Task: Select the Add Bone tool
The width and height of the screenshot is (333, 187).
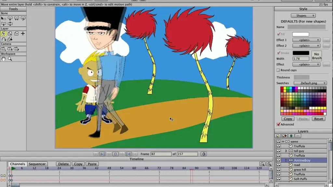Action: coord(3,24)
